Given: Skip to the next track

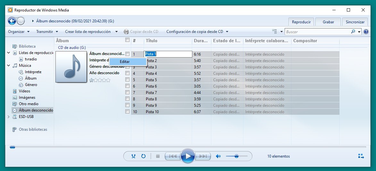Looking at the screenshot, I should coord(203,156).
